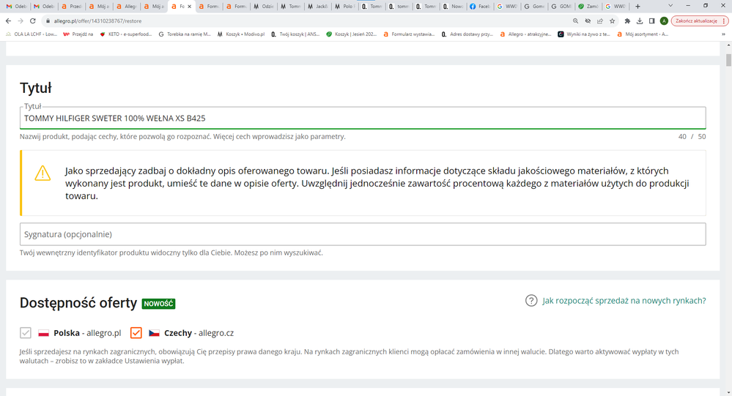Open Formularz wystawia bookmark
Viewport: 732px width, 396px height.
409,34
